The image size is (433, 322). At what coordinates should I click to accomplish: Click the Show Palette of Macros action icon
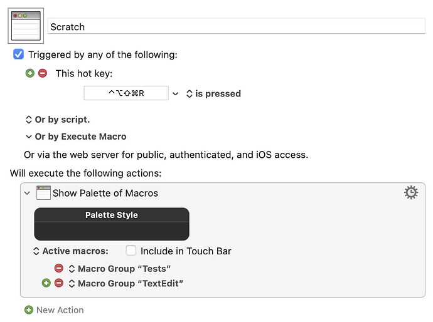point(43,193)
